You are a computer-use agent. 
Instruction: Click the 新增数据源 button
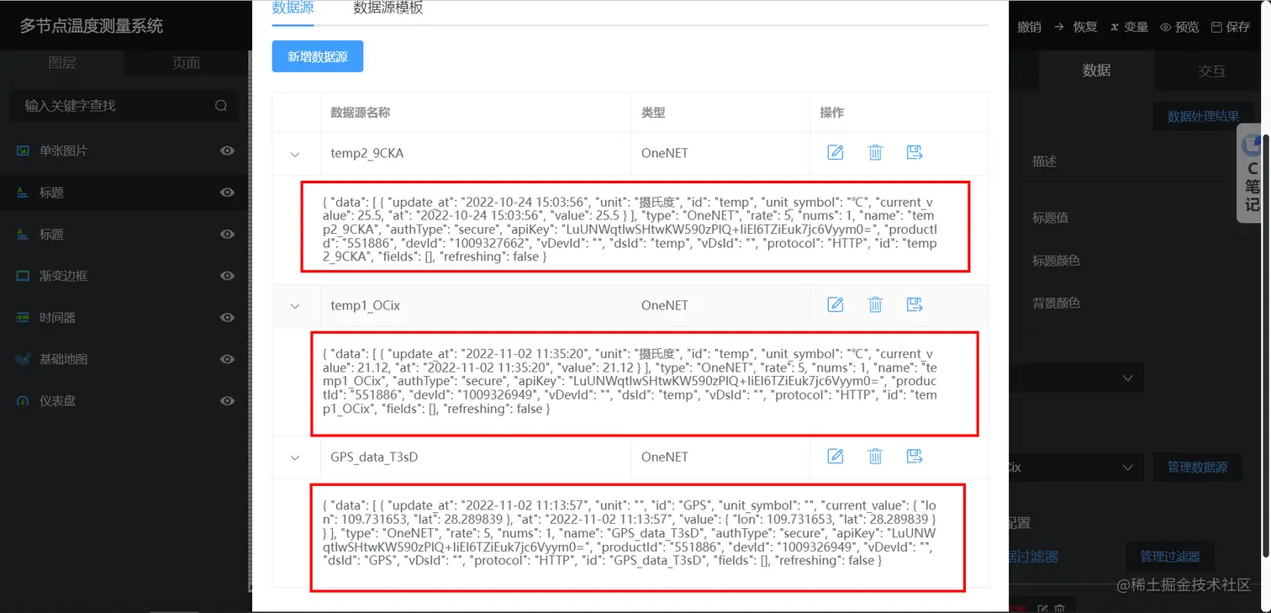318,56
